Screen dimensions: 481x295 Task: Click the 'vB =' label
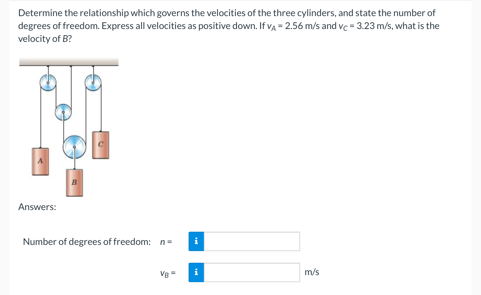(167, 273)
